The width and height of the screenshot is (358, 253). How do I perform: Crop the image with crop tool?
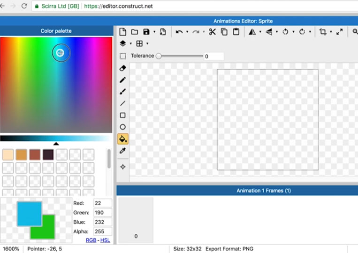(323, 32)
